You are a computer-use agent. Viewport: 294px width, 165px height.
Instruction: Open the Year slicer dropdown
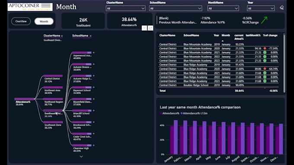tap(261, 9)
